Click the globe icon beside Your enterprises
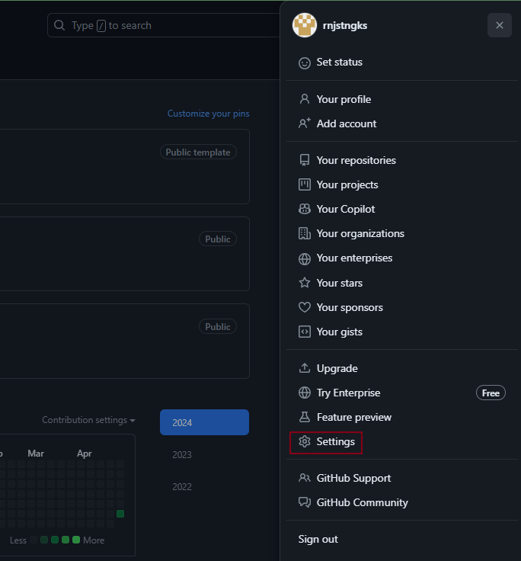The height and width of the screenshot is (561, 521). (305, 258)
